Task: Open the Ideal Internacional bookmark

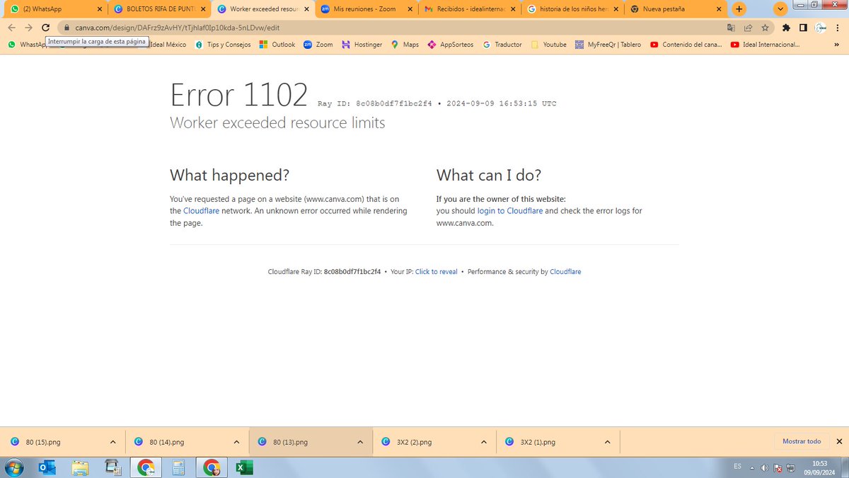Action: click(766, 45)
